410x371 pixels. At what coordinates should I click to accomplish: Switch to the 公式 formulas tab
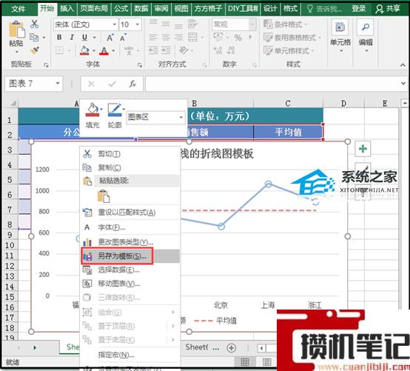pos(121,9)
